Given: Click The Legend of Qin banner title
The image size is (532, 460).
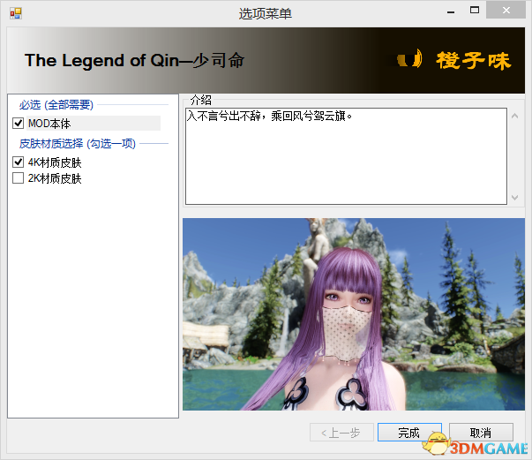Looking at the screenshot, I should [x=134, y=60].
